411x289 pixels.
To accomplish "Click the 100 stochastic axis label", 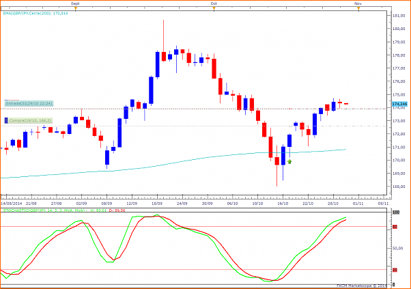I will 396,212.
